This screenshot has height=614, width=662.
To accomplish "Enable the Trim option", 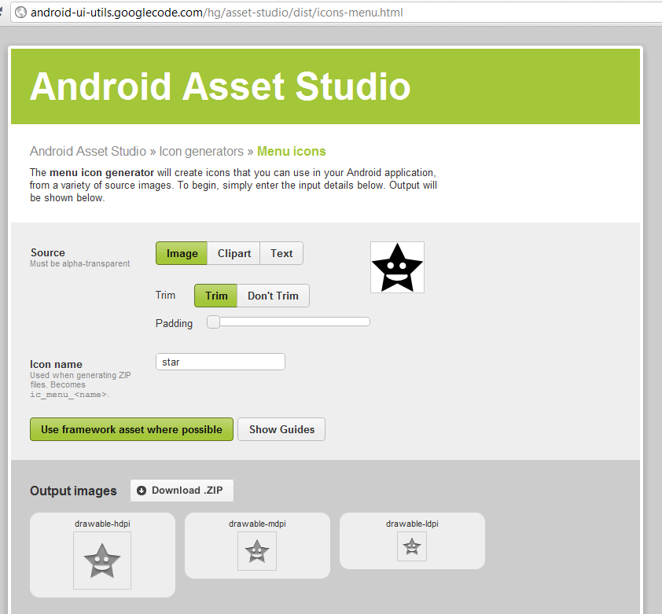I will point(215,296).
